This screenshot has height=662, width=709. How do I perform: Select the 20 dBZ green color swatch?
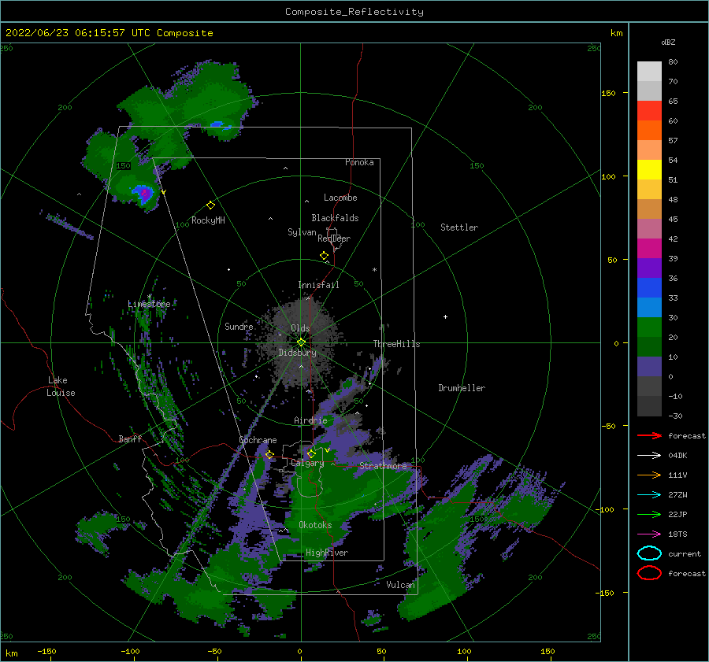[x=649, y=327]
